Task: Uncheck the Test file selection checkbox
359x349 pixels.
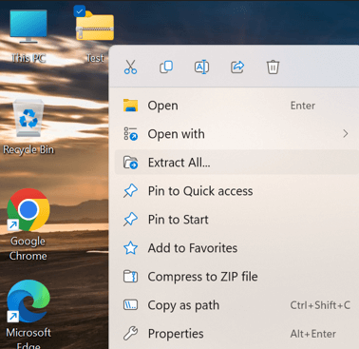Action: [79, 11]
